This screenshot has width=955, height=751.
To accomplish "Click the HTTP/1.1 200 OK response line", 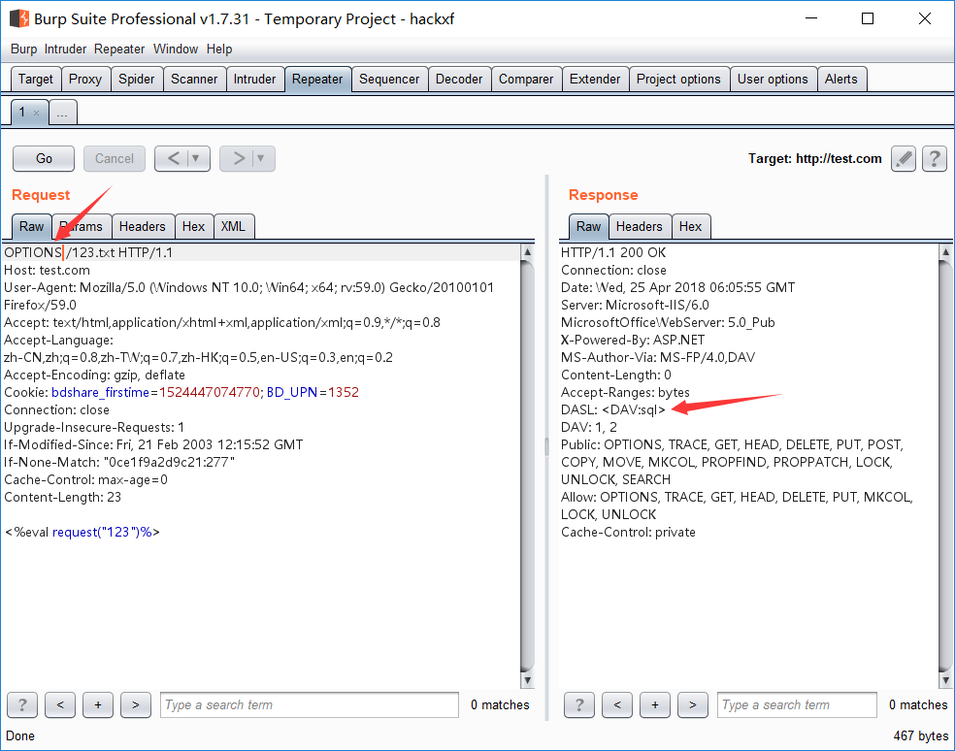I will coord(613,253).
